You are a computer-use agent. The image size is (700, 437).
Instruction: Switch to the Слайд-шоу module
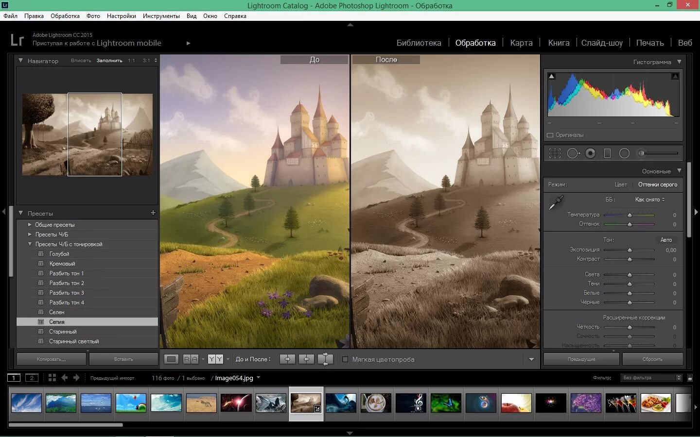pyautogui.click(x=602, y=43)
